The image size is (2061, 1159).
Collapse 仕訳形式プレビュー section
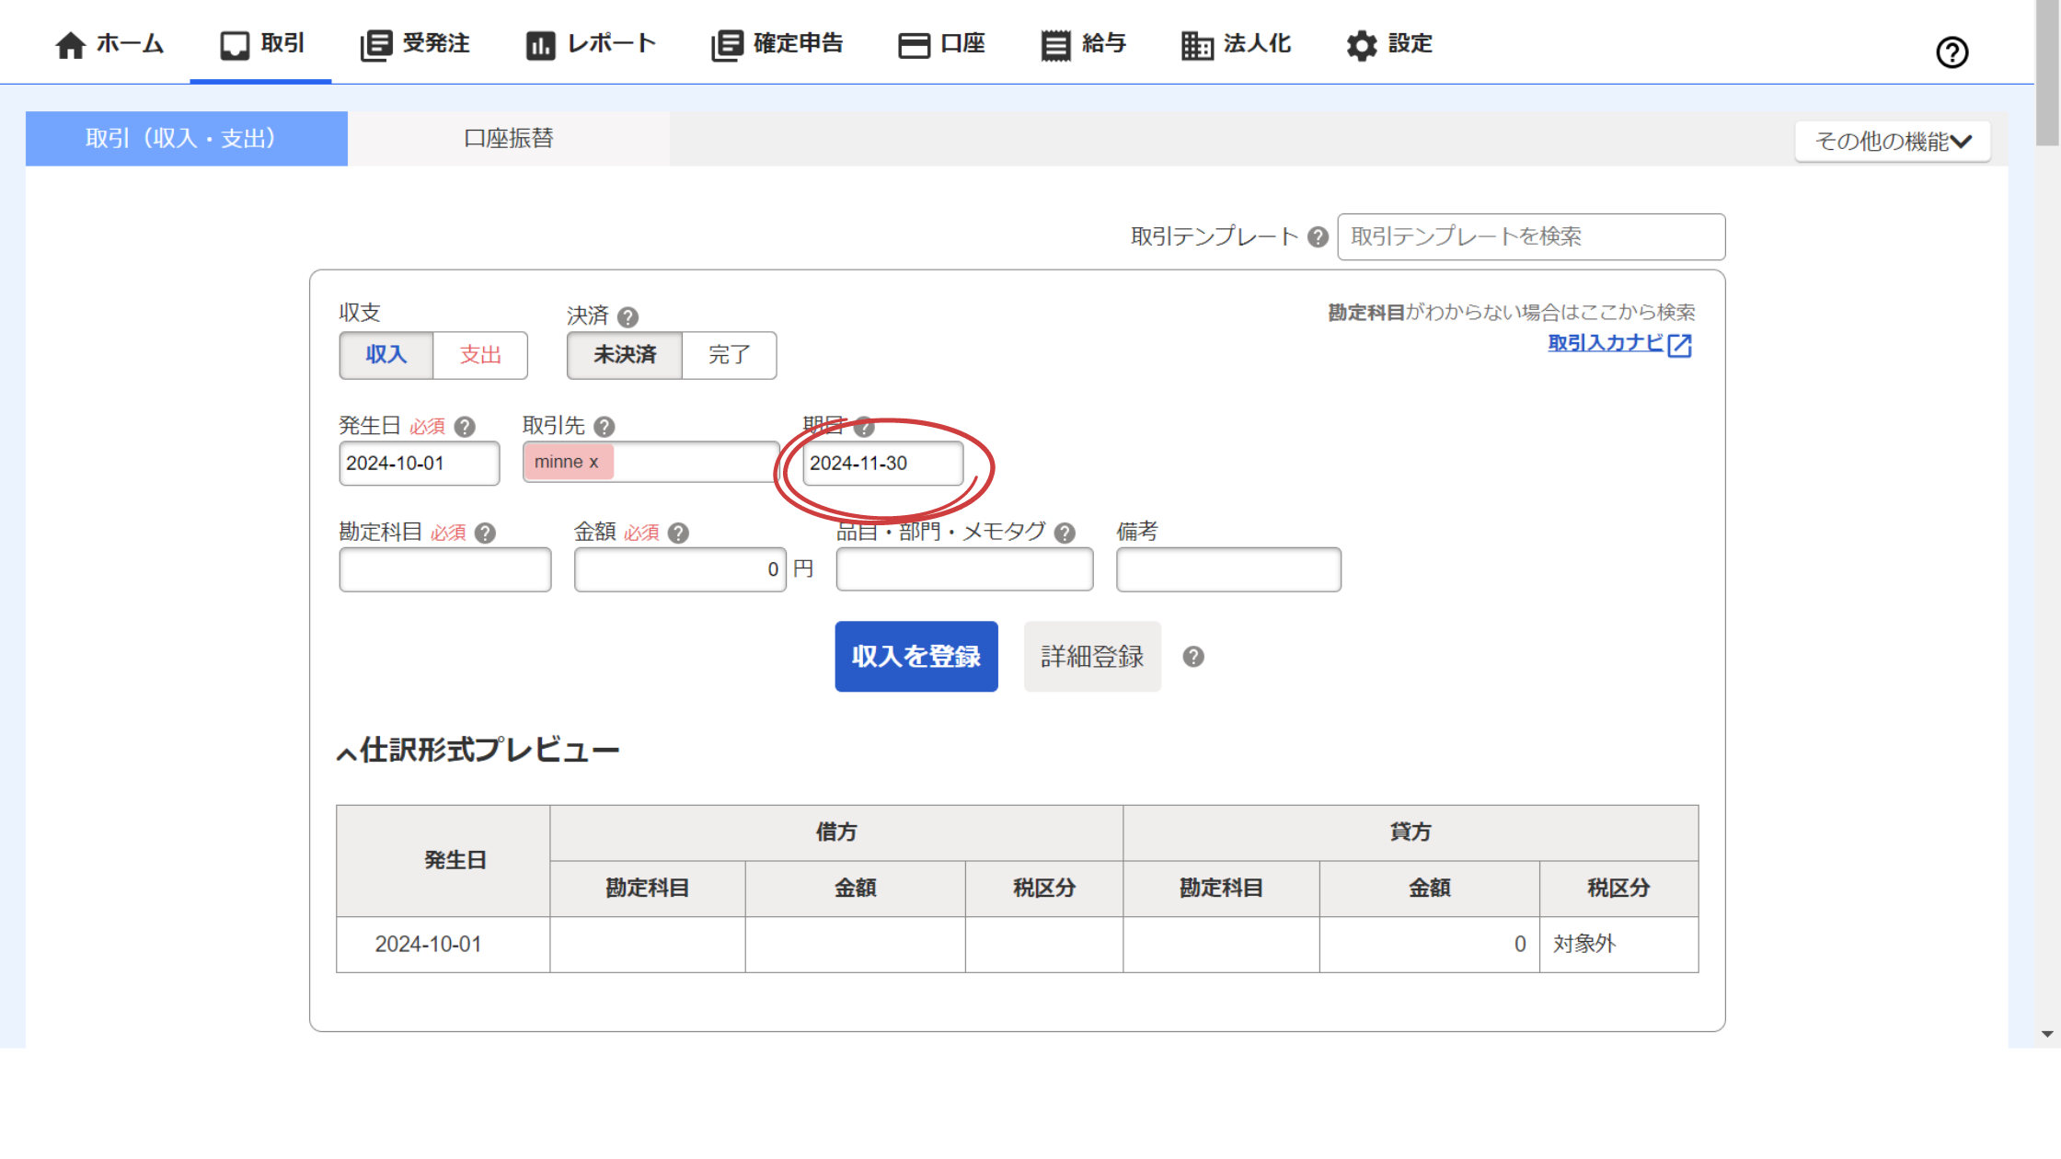pos(346,754)
